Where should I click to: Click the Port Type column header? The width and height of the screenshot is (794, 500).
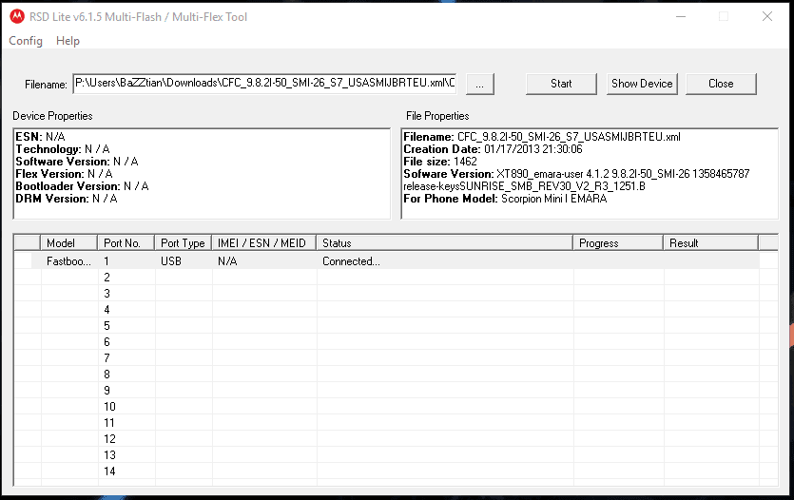[x=183, y=243]
